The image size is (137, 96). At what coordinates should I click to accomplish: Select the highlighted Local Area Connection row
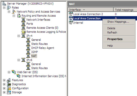(102, 18)
